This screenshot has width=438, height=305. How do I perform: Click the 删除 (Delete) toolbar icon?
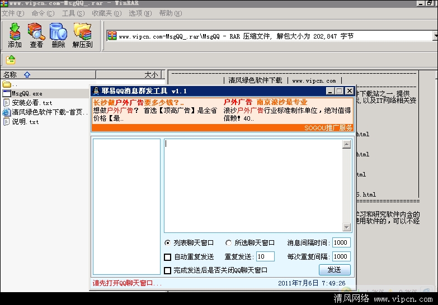(x=58, y=35)
